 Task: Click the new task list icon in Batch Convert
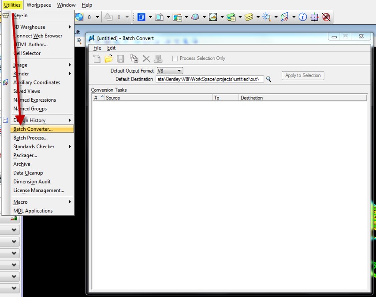pyautogui.click(x=96, y=58)
